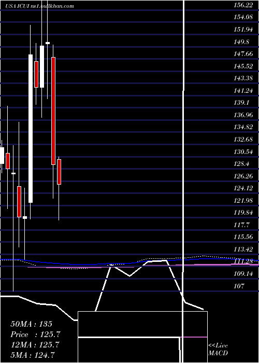Click the 5MA : 124.7 readout
The width and height of the screenshot is (259, 363).
tap(33, 354)
